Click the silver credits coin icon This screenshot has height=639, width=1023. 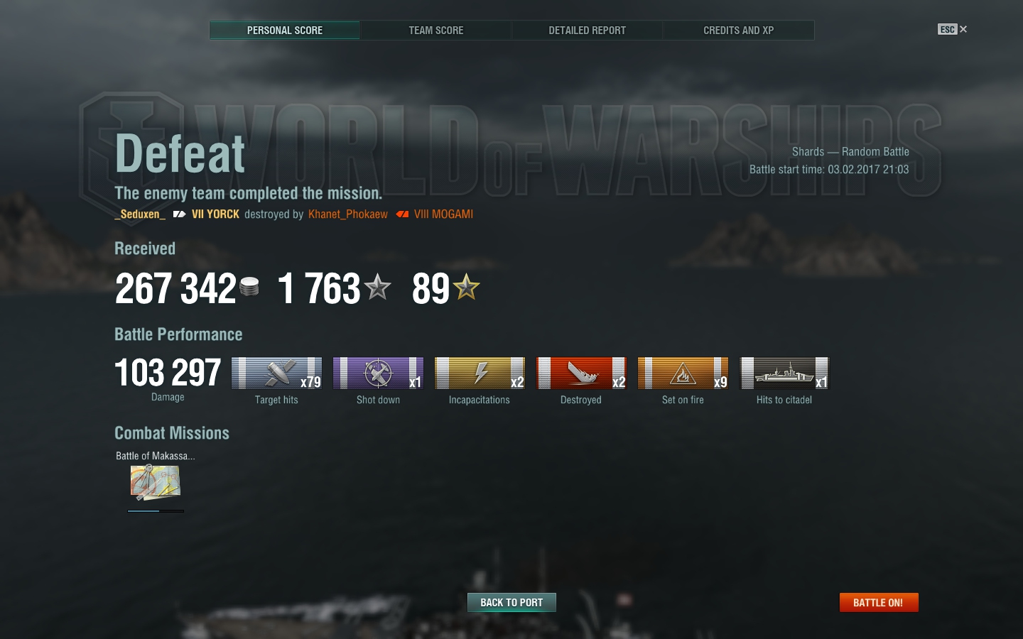coord(249,286)
